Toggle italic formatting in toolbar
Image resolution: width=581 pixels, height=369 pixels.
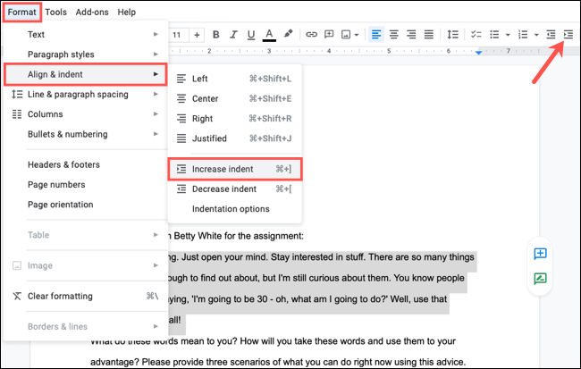pos(233,35)
